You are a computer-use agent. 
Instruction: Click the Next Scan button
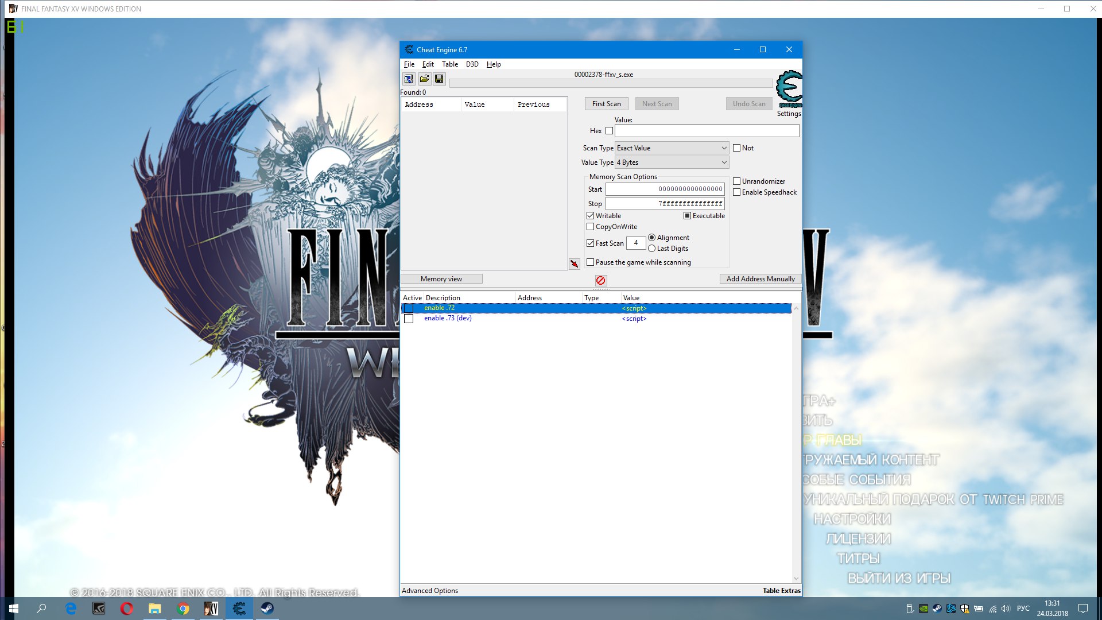657,104
